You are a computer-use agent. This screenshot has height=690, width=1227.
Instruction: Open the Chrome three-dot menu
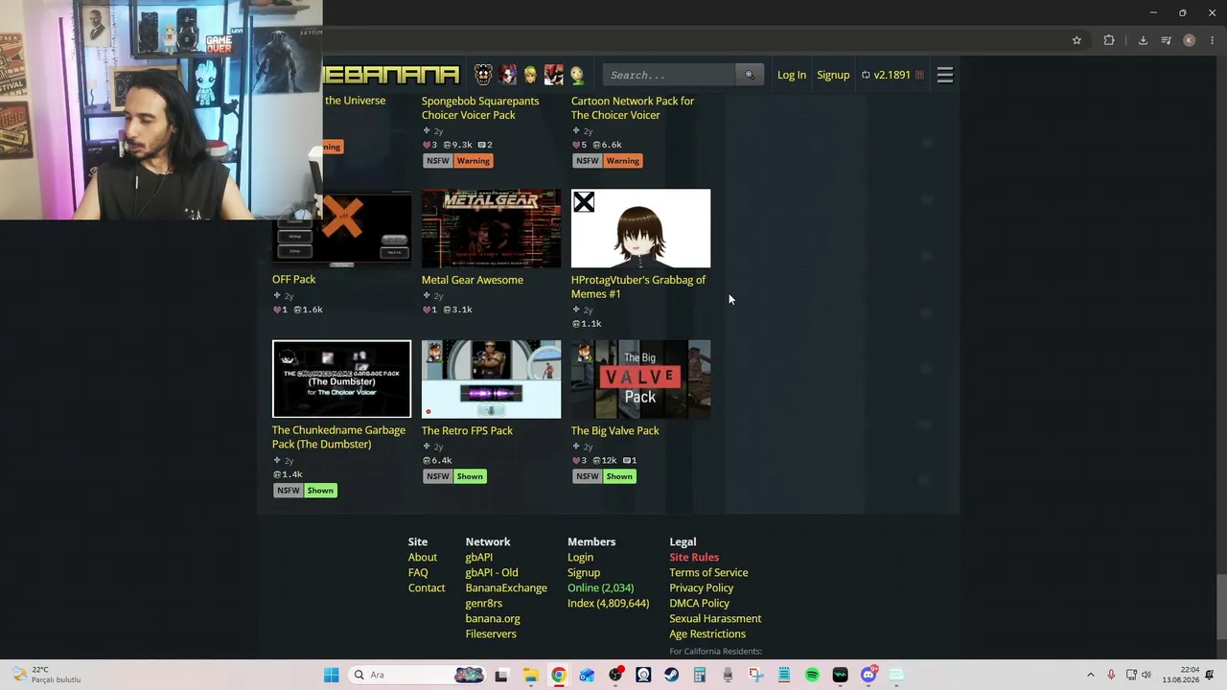[1213, 40]
